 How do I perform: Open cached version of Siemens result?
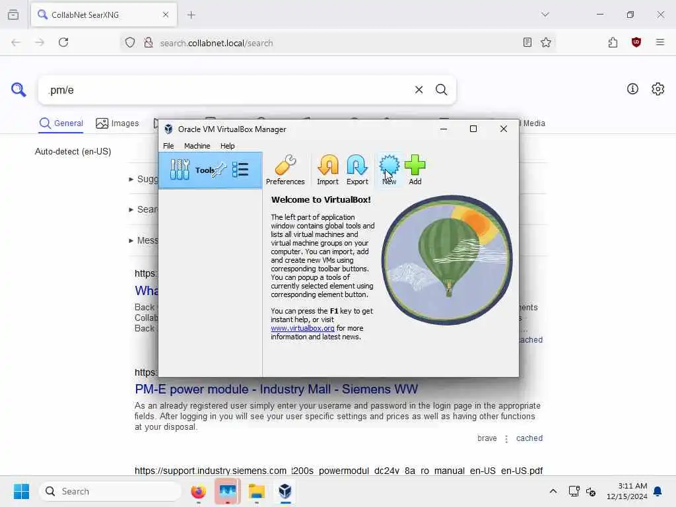click(x=529, y=438)
